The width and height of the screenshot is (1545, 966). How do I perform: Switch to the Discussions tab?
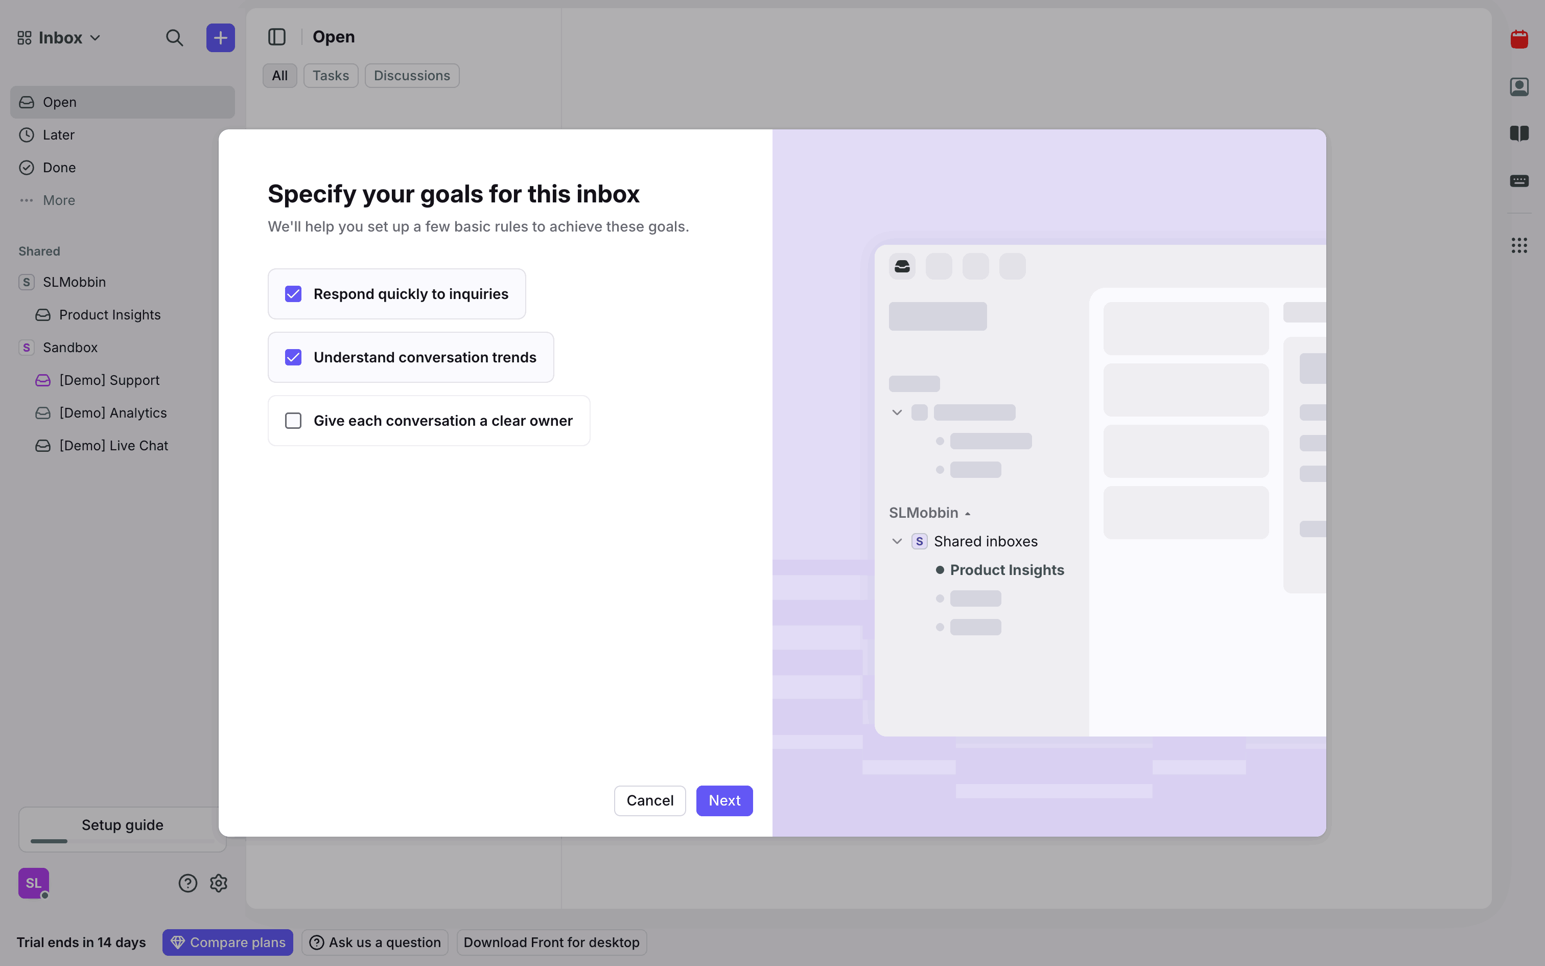[x=411, y=76]
